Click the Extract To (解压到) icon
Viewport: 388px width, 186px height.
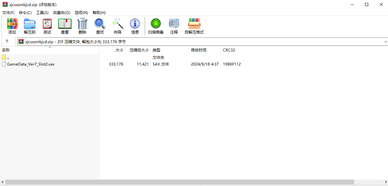click(30, 24)
